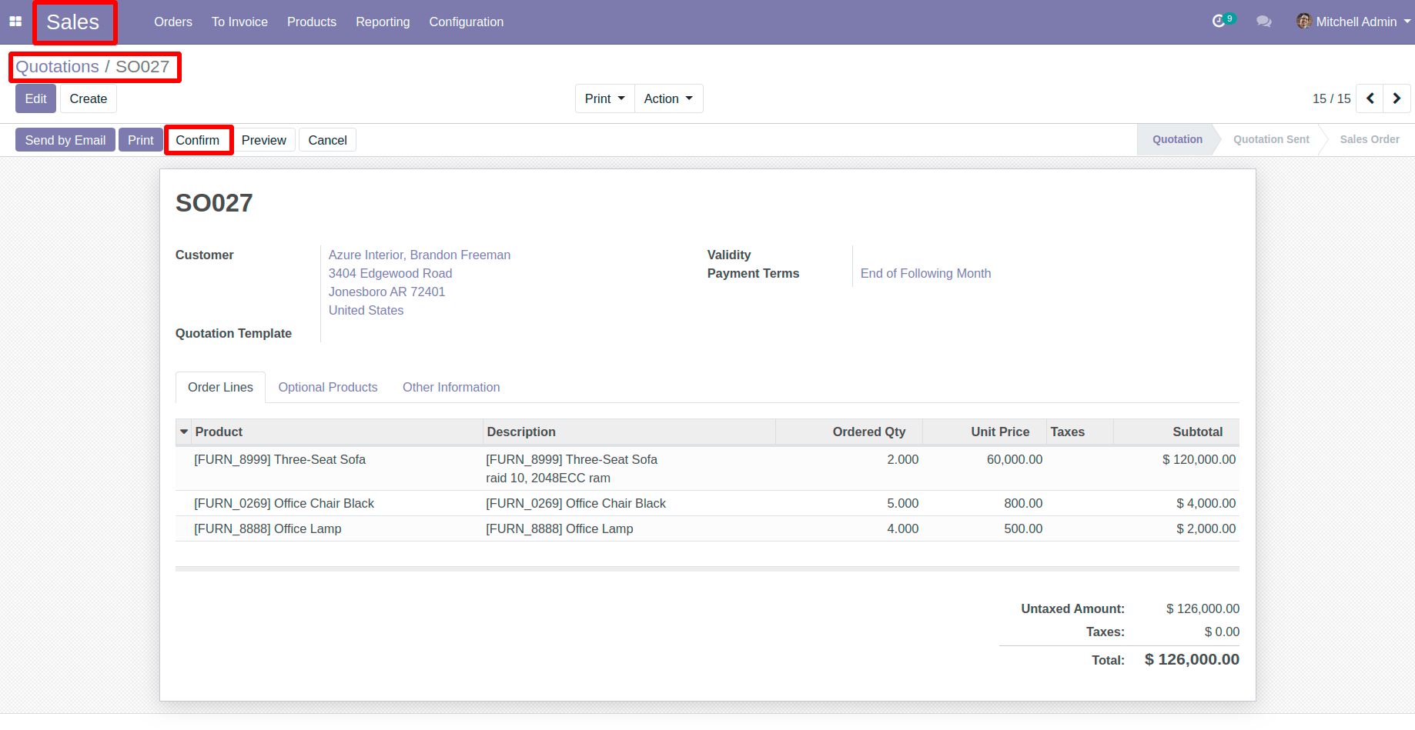The width and height of the screenshot is (1415, 730).
Task: Click the Create button
Action: click(89, 98)
